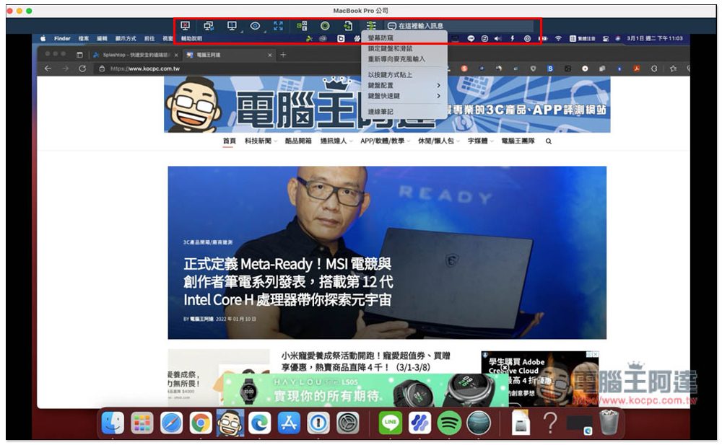Viewport: 722px width, 445px height.
Task: Switch to the Splashtop browser tab
Action: coord(136,55)
